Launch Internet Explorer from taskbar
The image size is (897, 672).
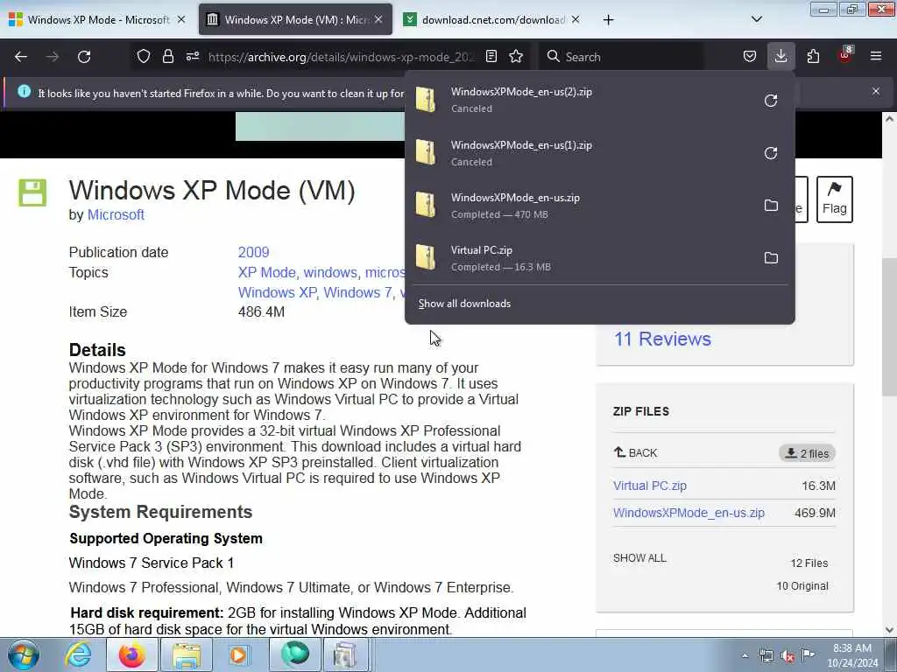coord(78,654)
